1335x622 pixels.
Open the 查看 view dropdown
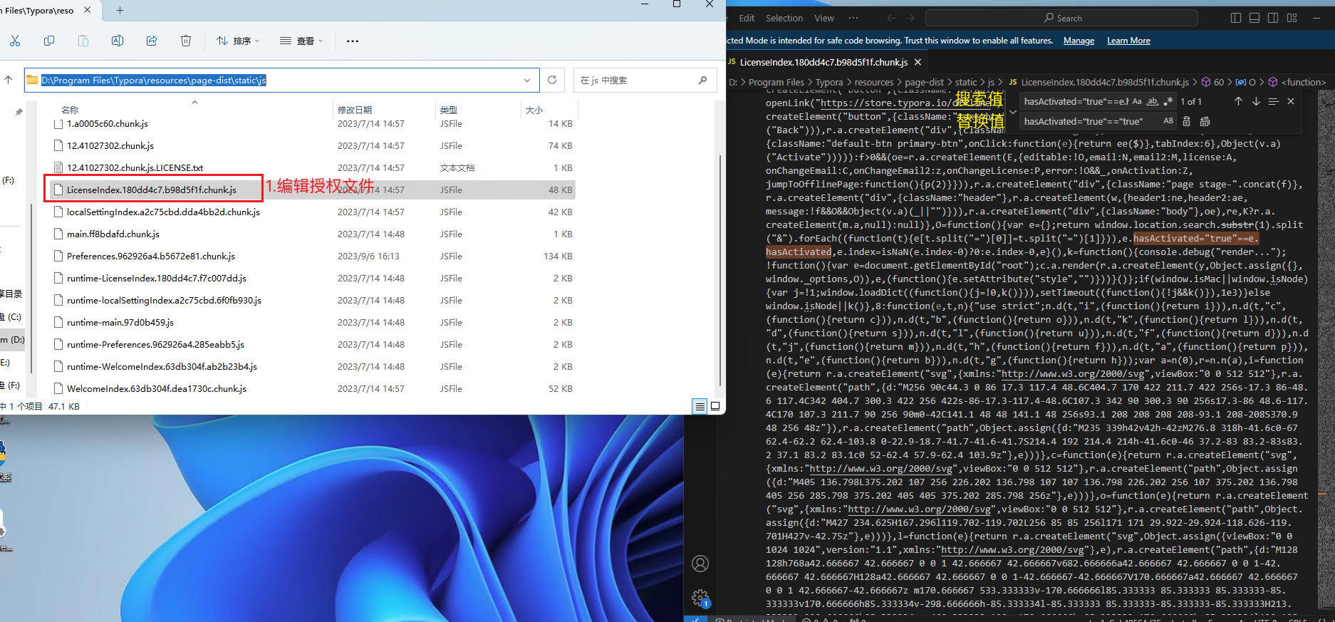pos(302,41)
